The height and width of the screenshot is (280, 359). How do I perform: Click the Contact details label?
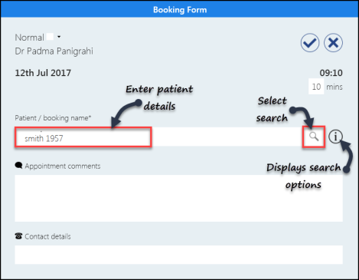coord(47,236)
